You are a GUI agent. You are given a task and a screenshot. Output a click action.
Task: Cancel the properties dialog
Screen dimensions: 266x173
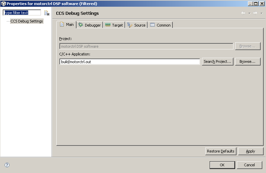[x=249, y=165]
